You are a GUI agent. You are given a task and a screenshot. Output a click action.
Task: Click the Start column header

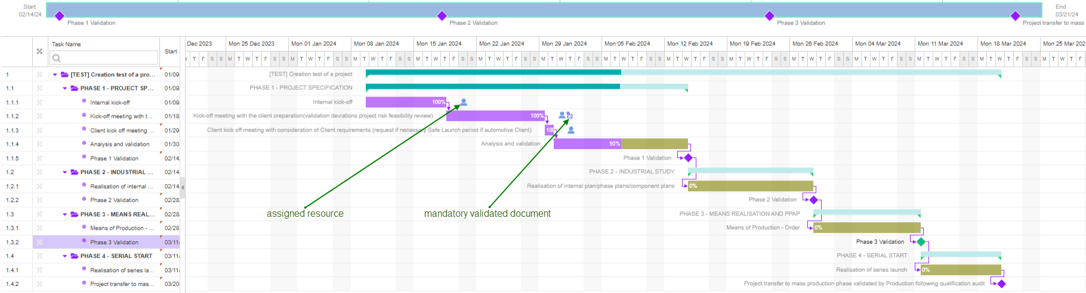[x=171, y=51]
